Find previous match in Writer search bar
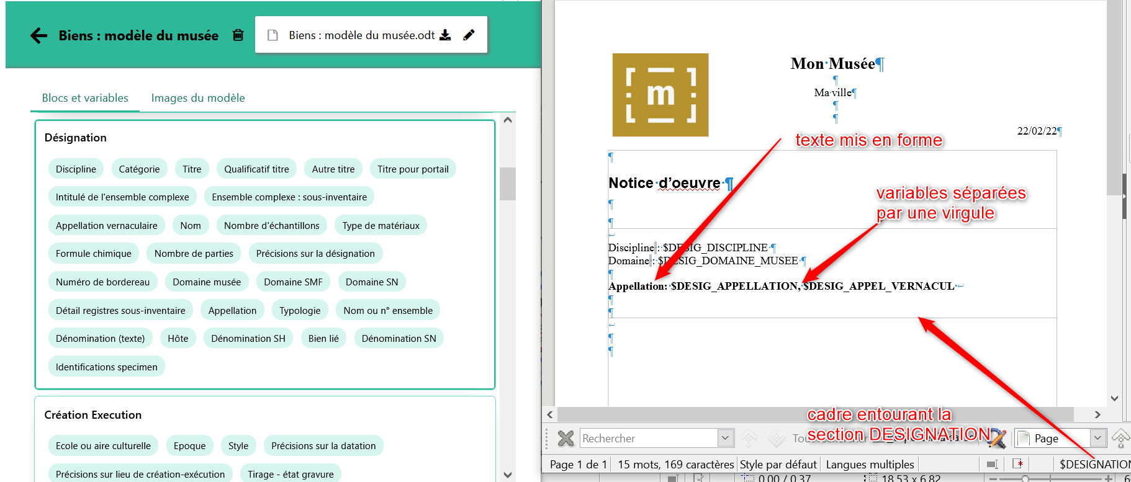 [x=749, y=438]
